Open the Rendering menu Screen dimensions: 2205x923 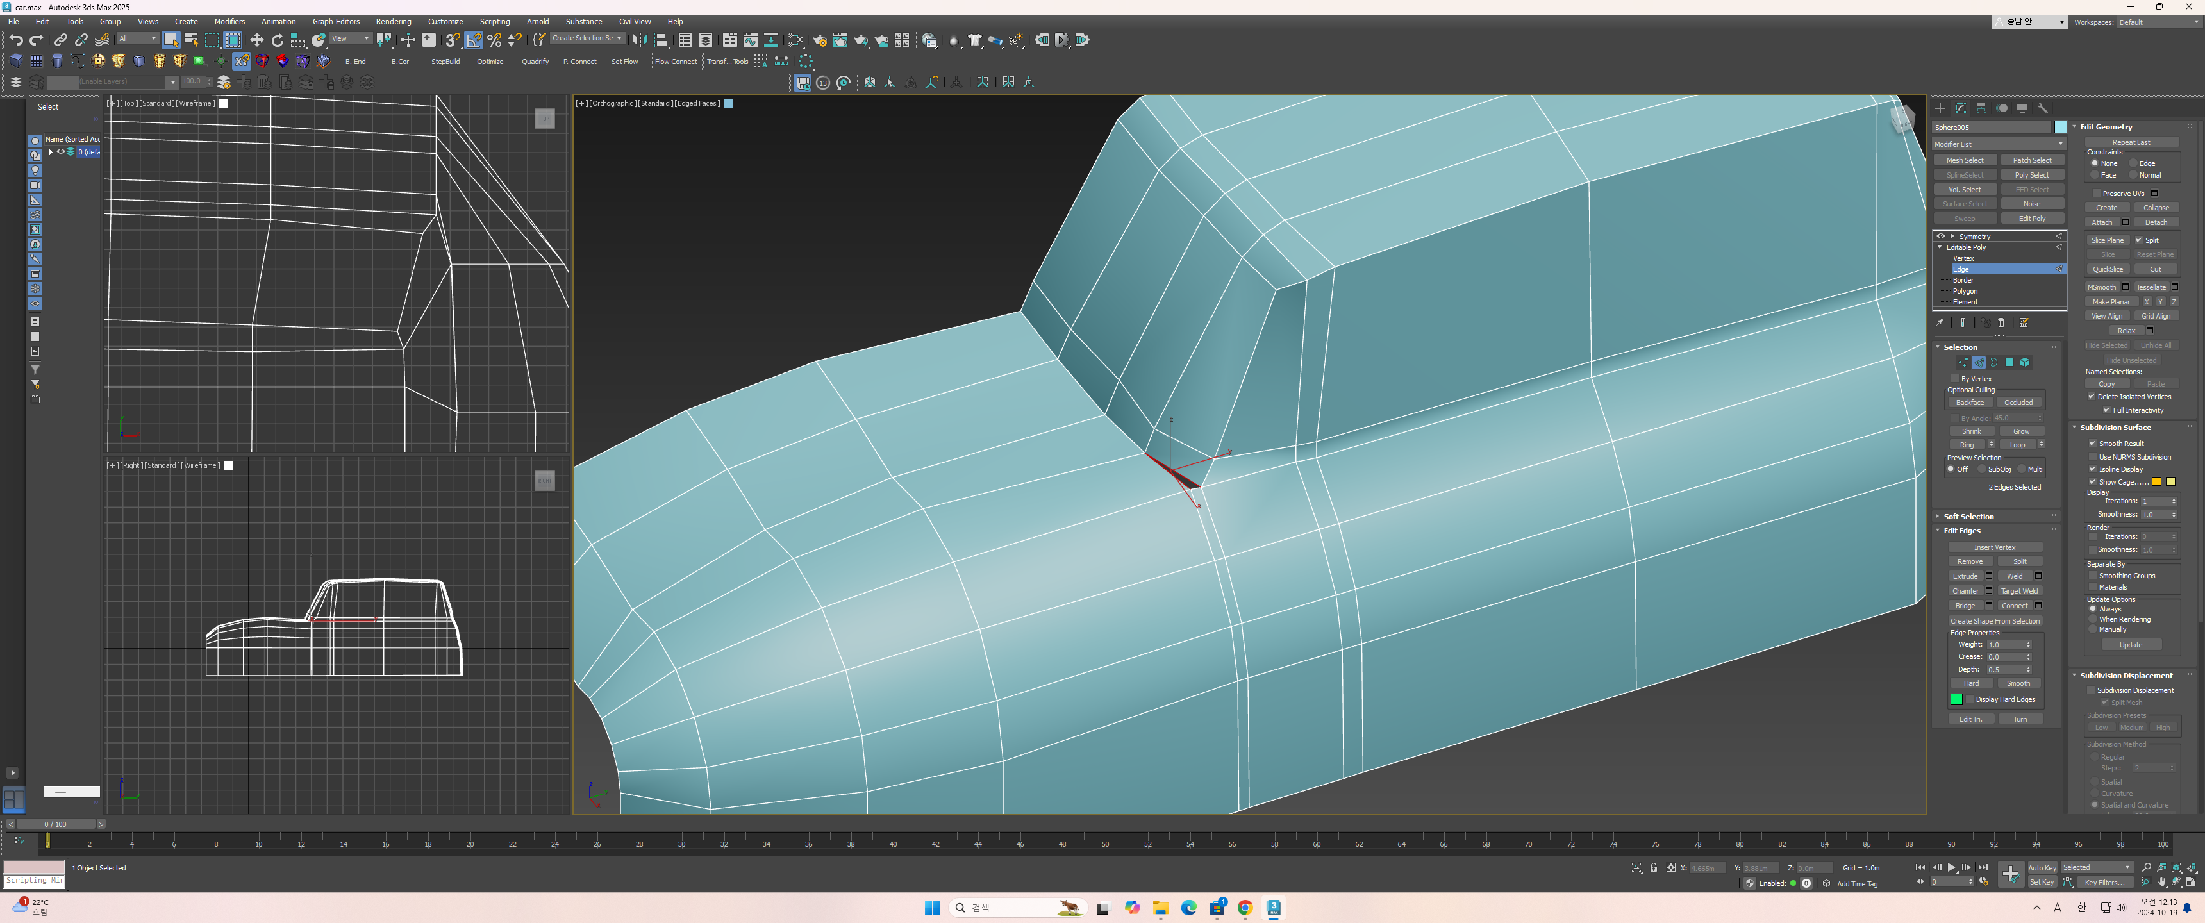pyautogui.click(x=394, y=21)
